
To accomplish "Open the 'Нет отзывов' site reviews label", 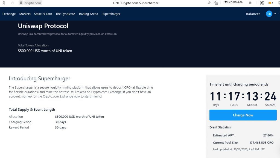I will tap(234, 2).
